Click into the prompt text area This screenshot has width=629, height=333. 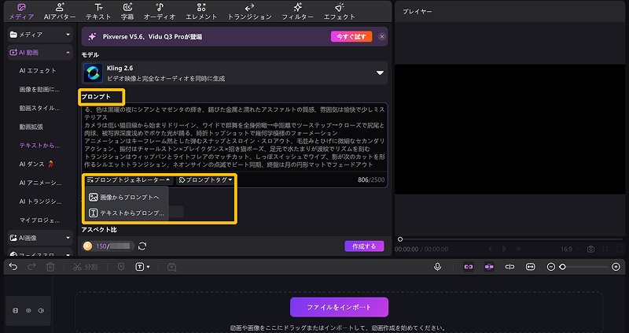click(x=234, y=137)
